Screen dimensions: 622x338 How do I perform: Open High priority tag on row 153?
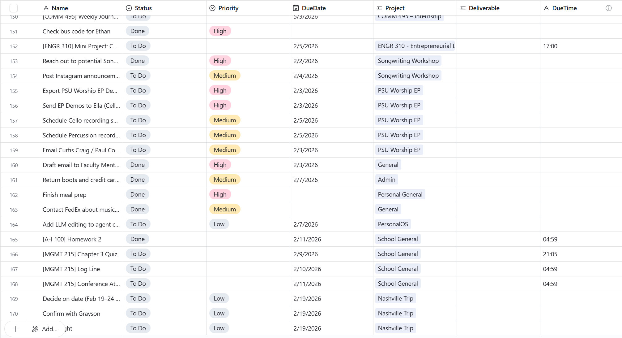220,61
